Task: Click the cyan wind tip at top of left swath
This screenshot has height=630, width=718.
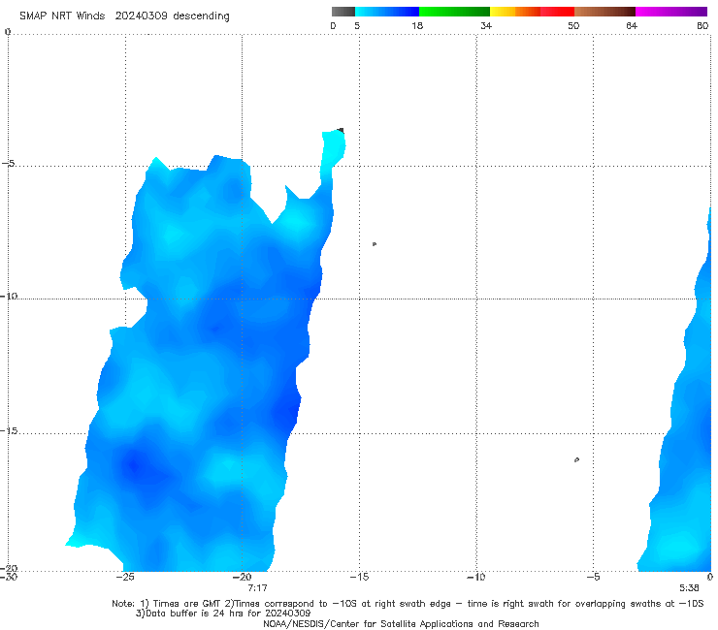Action: coord(333,146)
